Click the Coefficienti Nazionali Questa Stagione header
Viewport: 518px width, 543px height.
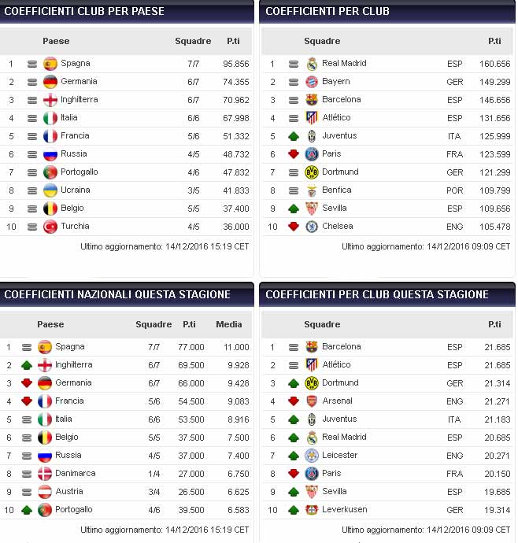point(118,294)
